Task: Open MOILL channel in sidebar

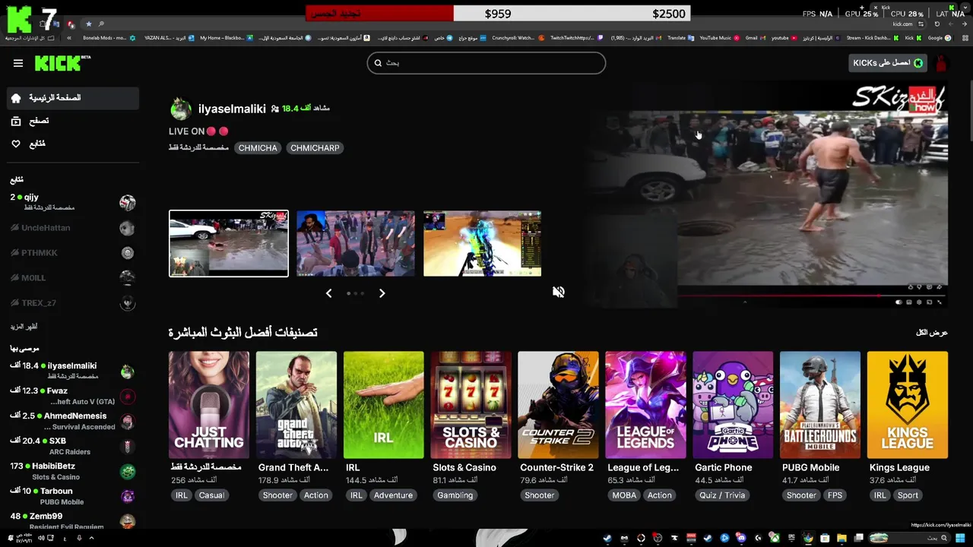Action: coord(72,278)
